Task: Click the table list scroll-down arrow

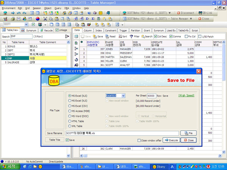Action: (68, 156)
